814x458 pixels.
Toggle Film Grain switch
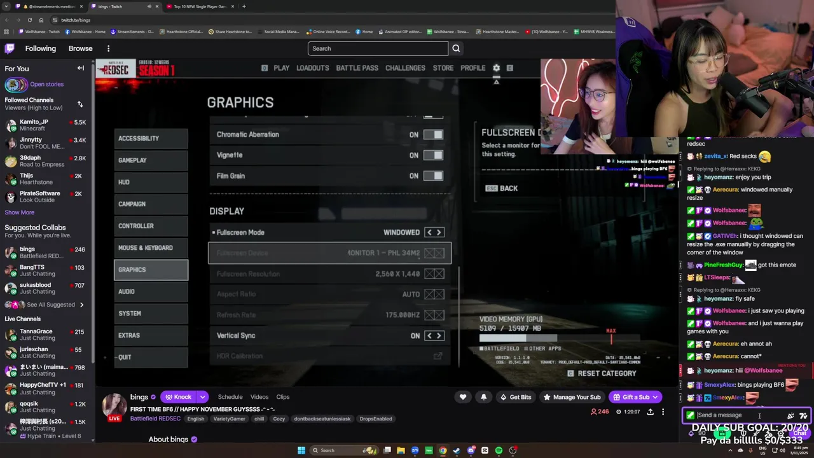click(x=433, y=176)
